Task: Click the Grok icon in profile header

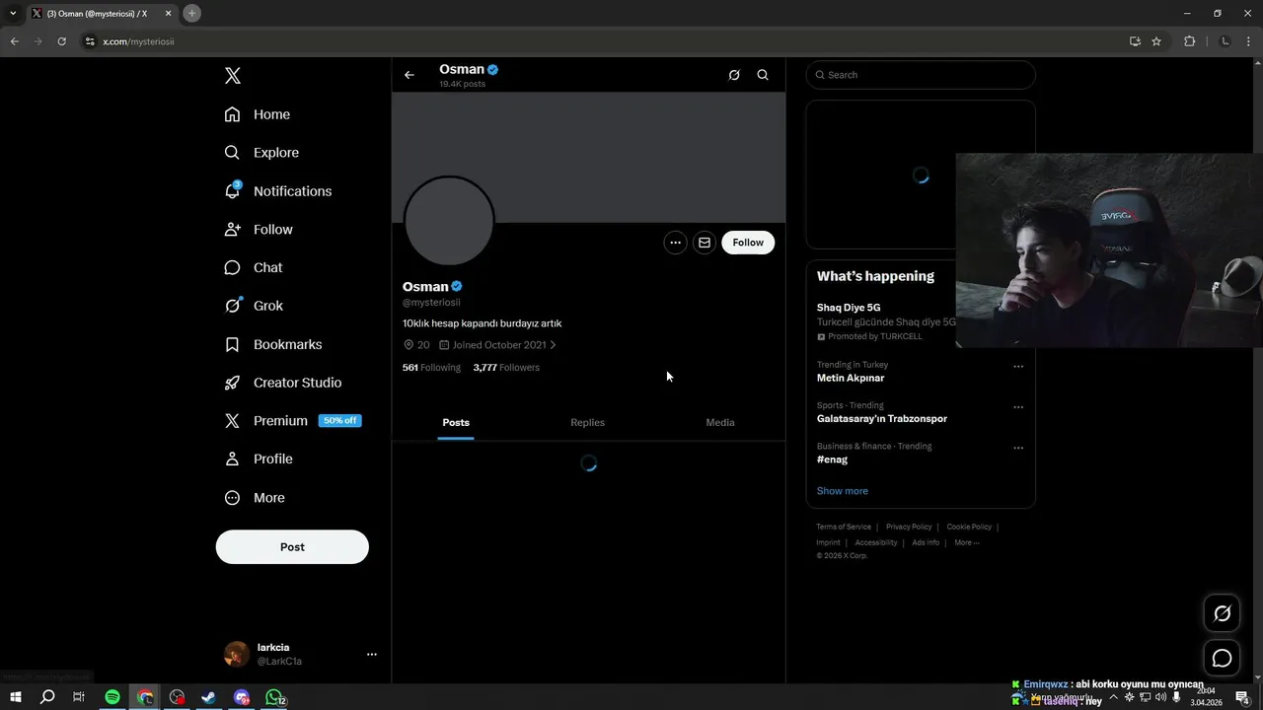Action: point(734,75)
